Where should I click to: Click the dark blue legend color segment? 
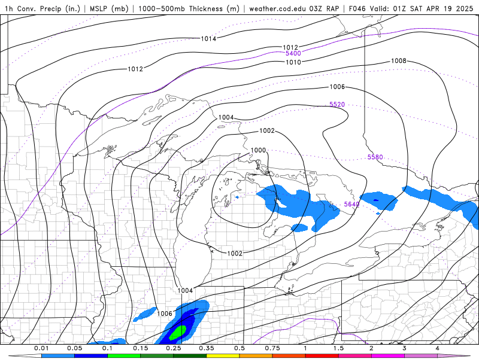tap(91, 356)
